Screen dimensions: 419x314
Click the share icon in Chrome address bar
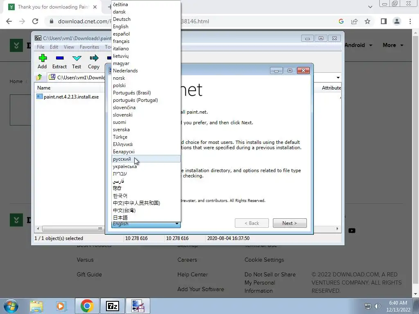point(354,21)
